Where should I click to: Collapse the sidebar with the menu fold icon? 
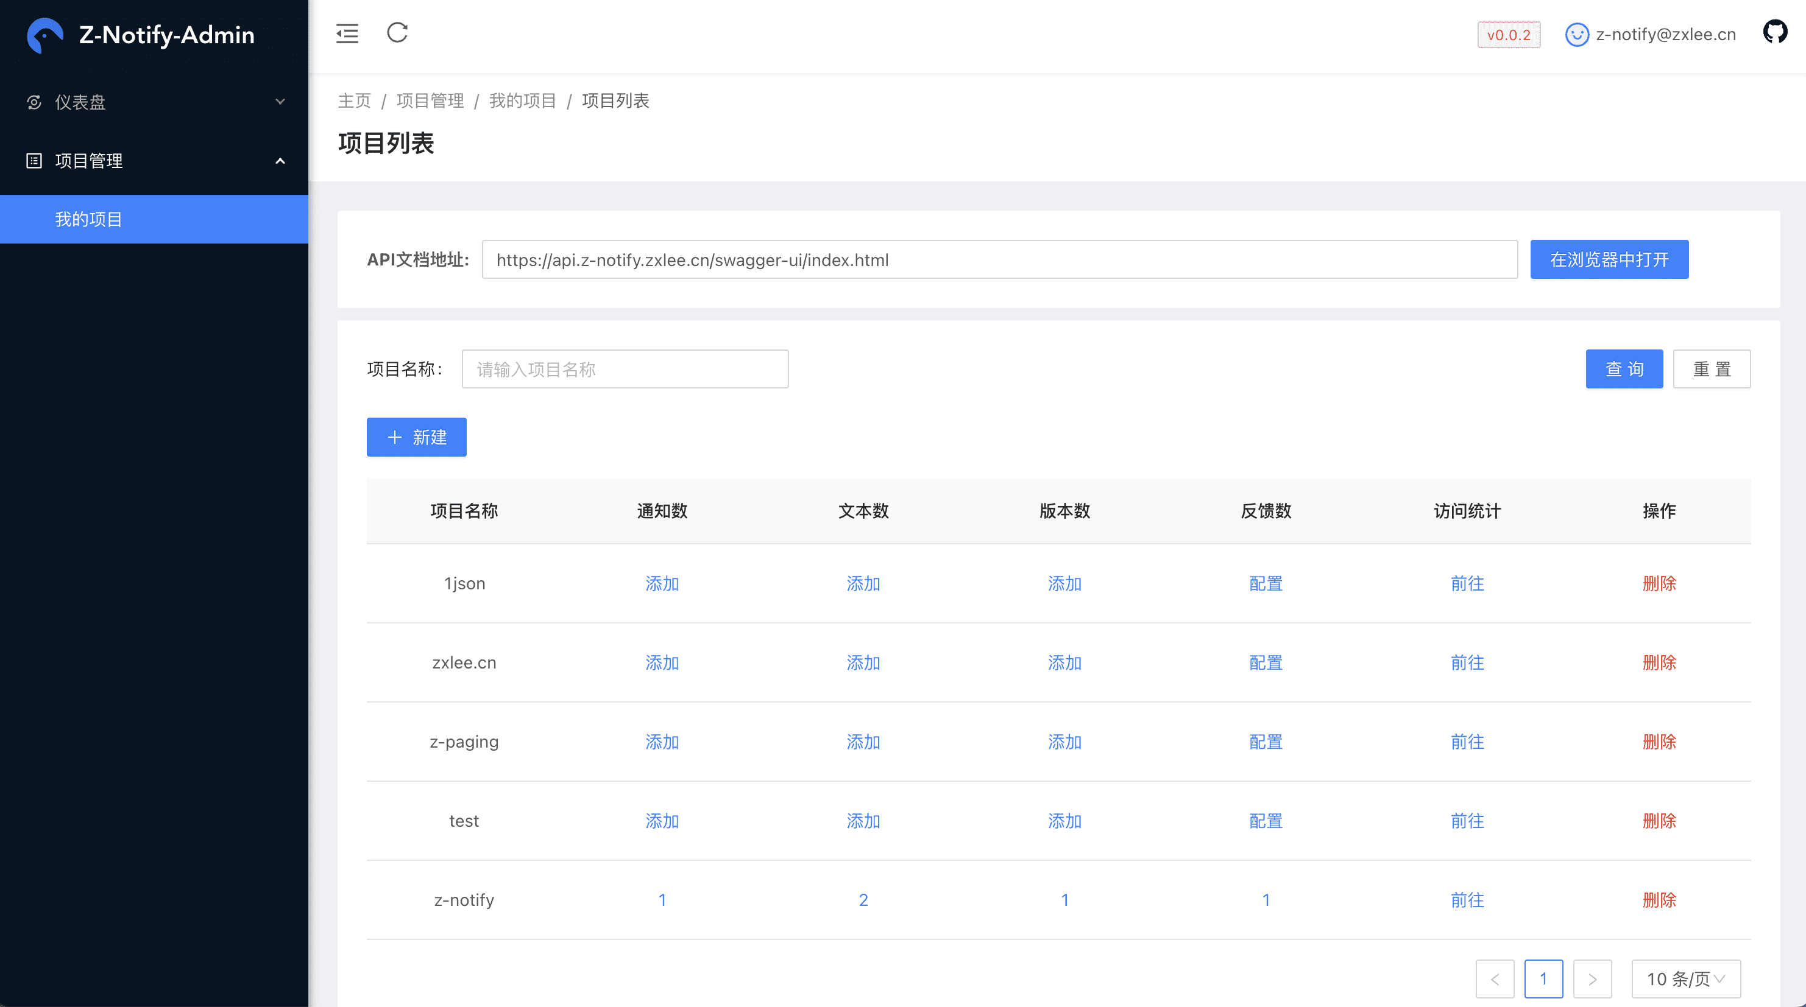[347, 33]
